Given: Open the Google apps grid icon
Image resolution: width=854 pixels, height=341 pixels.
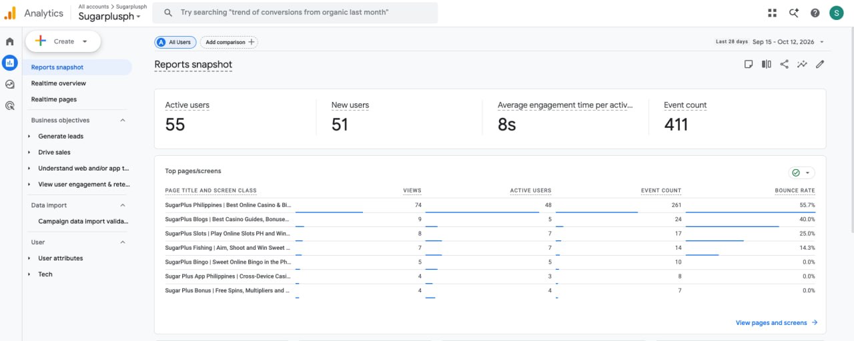Looking at the screenshot, I should point(773,13).
